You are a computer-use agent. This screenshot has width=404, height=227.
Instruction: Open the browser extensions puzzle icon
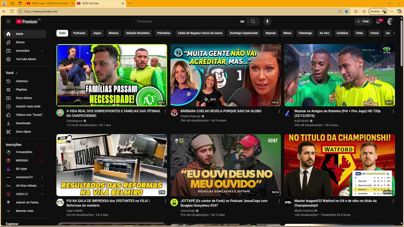(356, 11)
